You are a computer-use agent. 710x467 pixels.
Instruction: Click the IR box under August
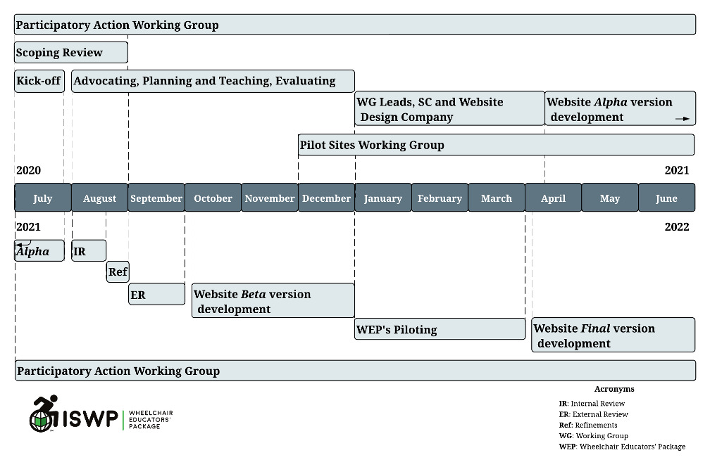pyautogui.click(x=89, y=251)
